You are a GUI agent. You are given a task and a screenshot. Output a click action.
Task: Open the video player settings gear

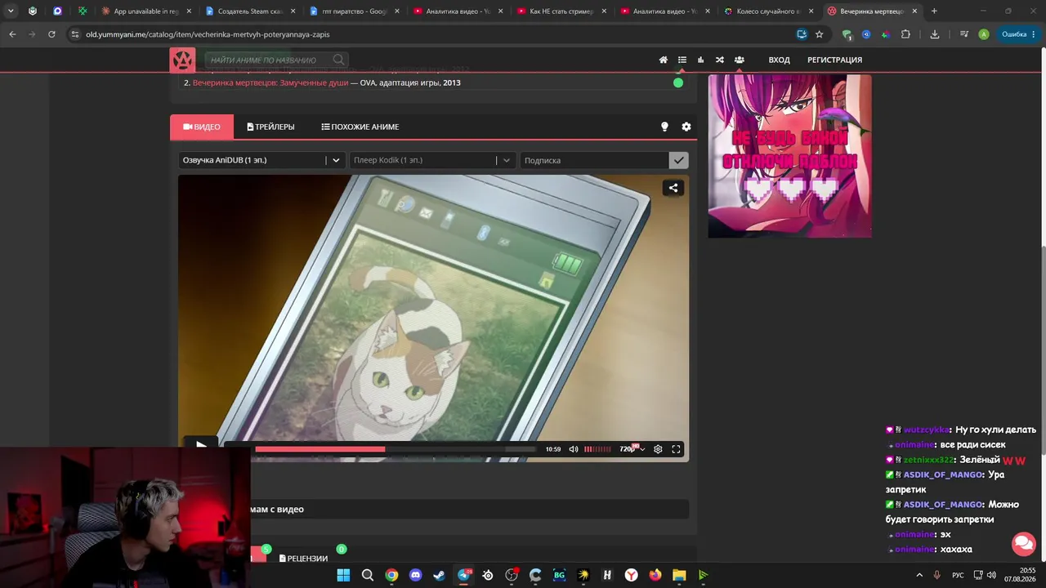pyautogui.click(x=658, y=449)
